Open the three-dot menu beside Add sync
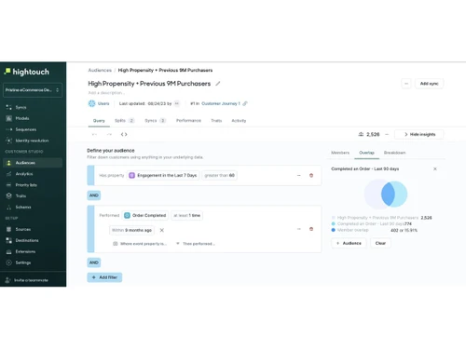Image resolution: width=466 pixels, height=349 pixels. [x=406, y=84]
